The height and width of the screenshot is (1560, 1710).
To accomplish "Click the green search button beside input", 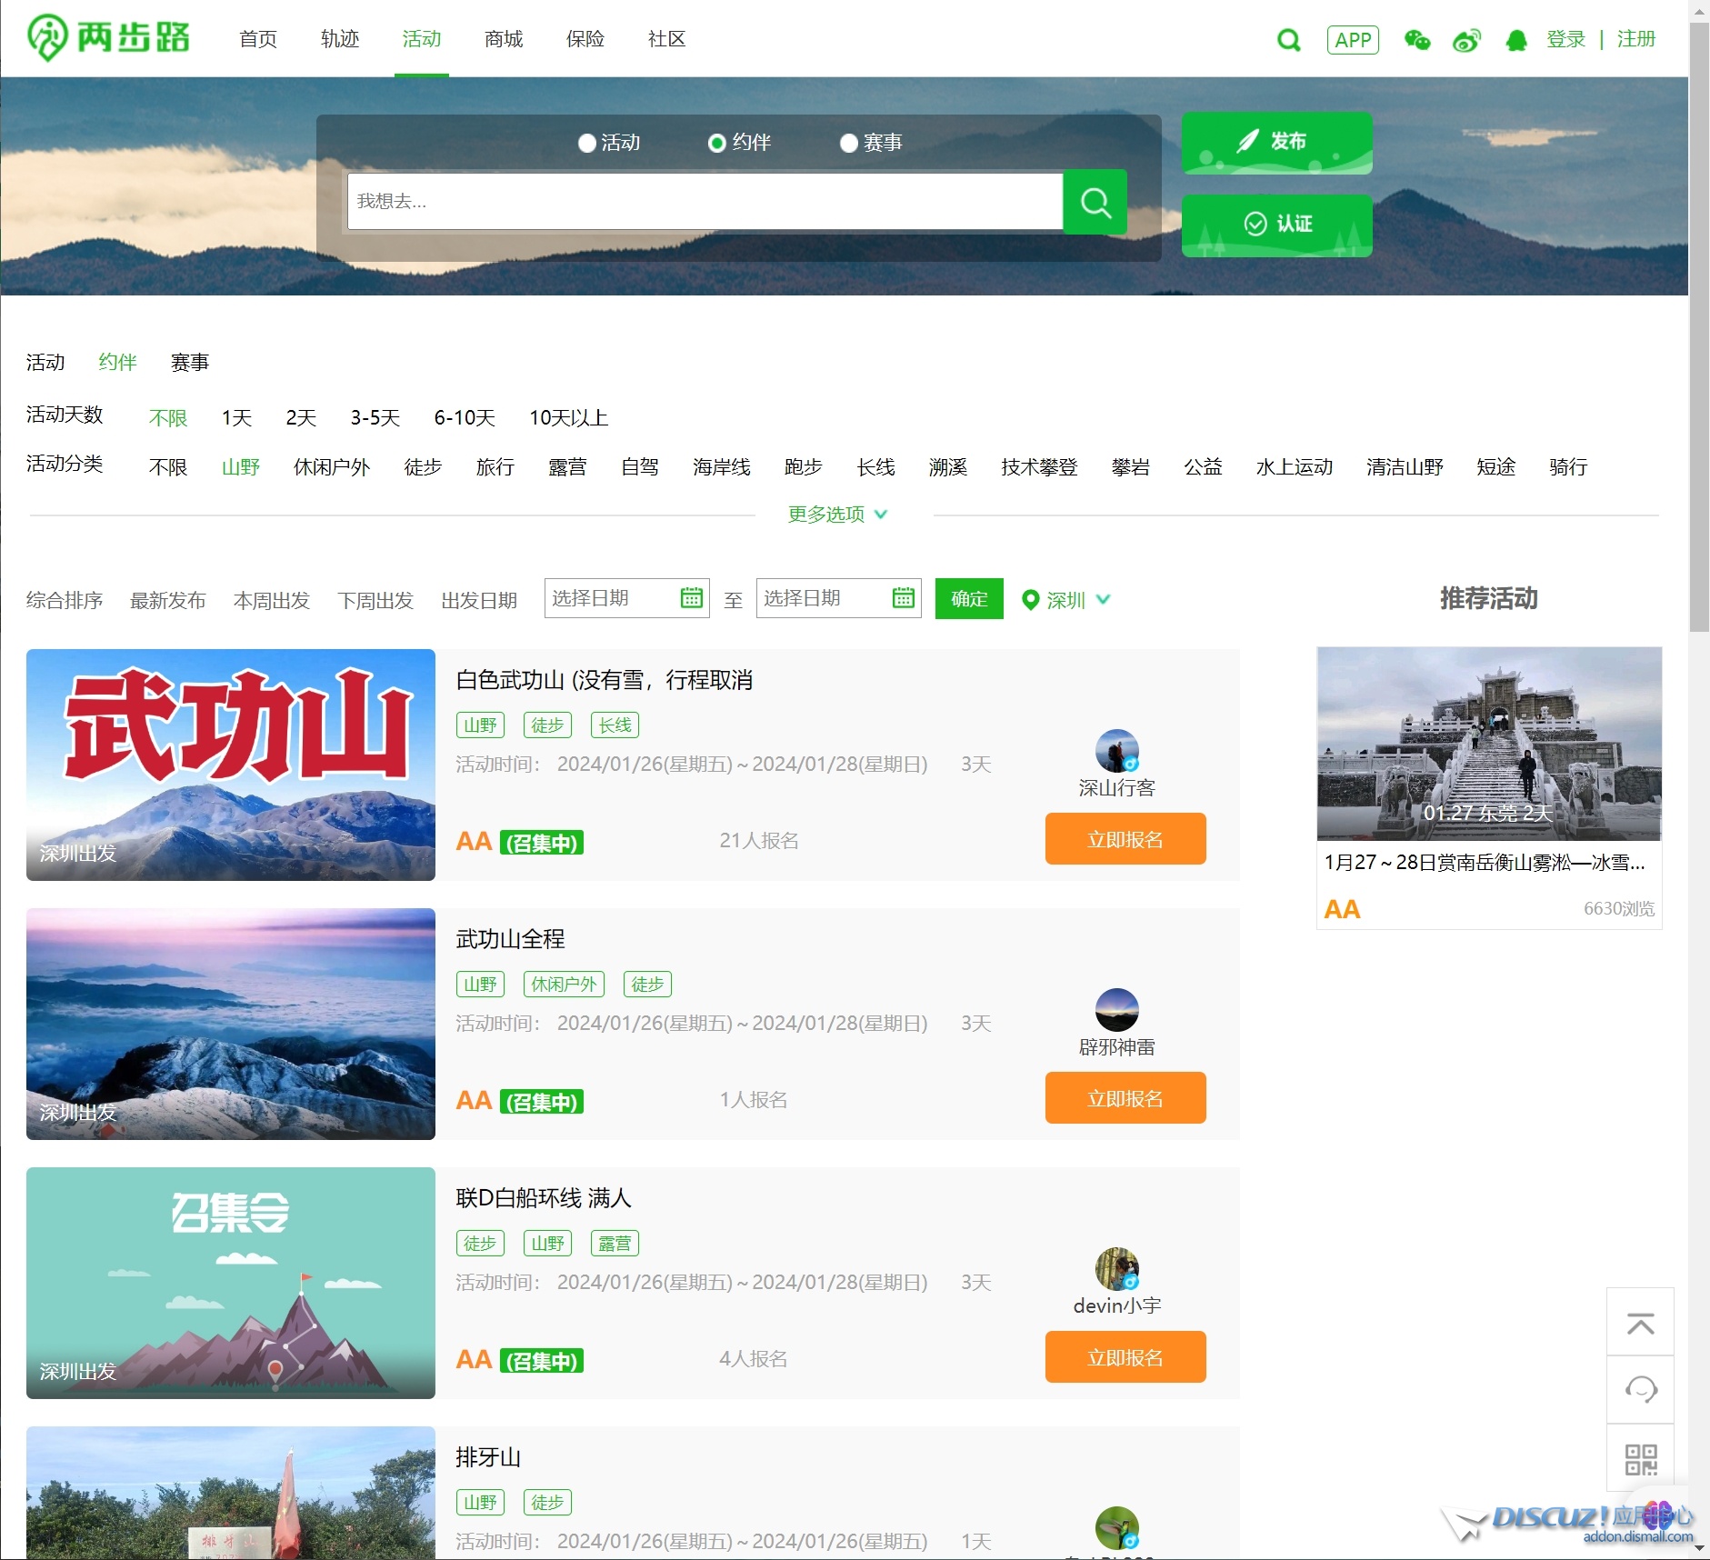I will pos(1095,202).
